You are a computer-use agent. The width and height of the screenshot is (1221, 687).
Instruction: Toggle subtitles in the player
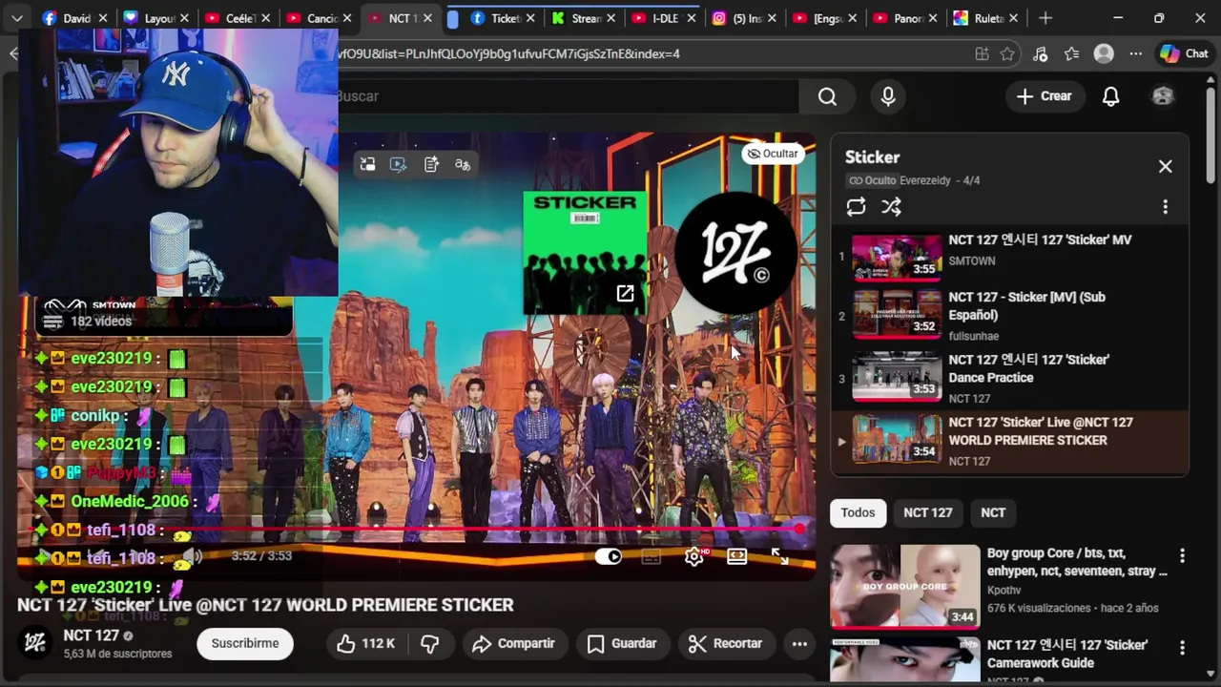(x=651, y=556)
